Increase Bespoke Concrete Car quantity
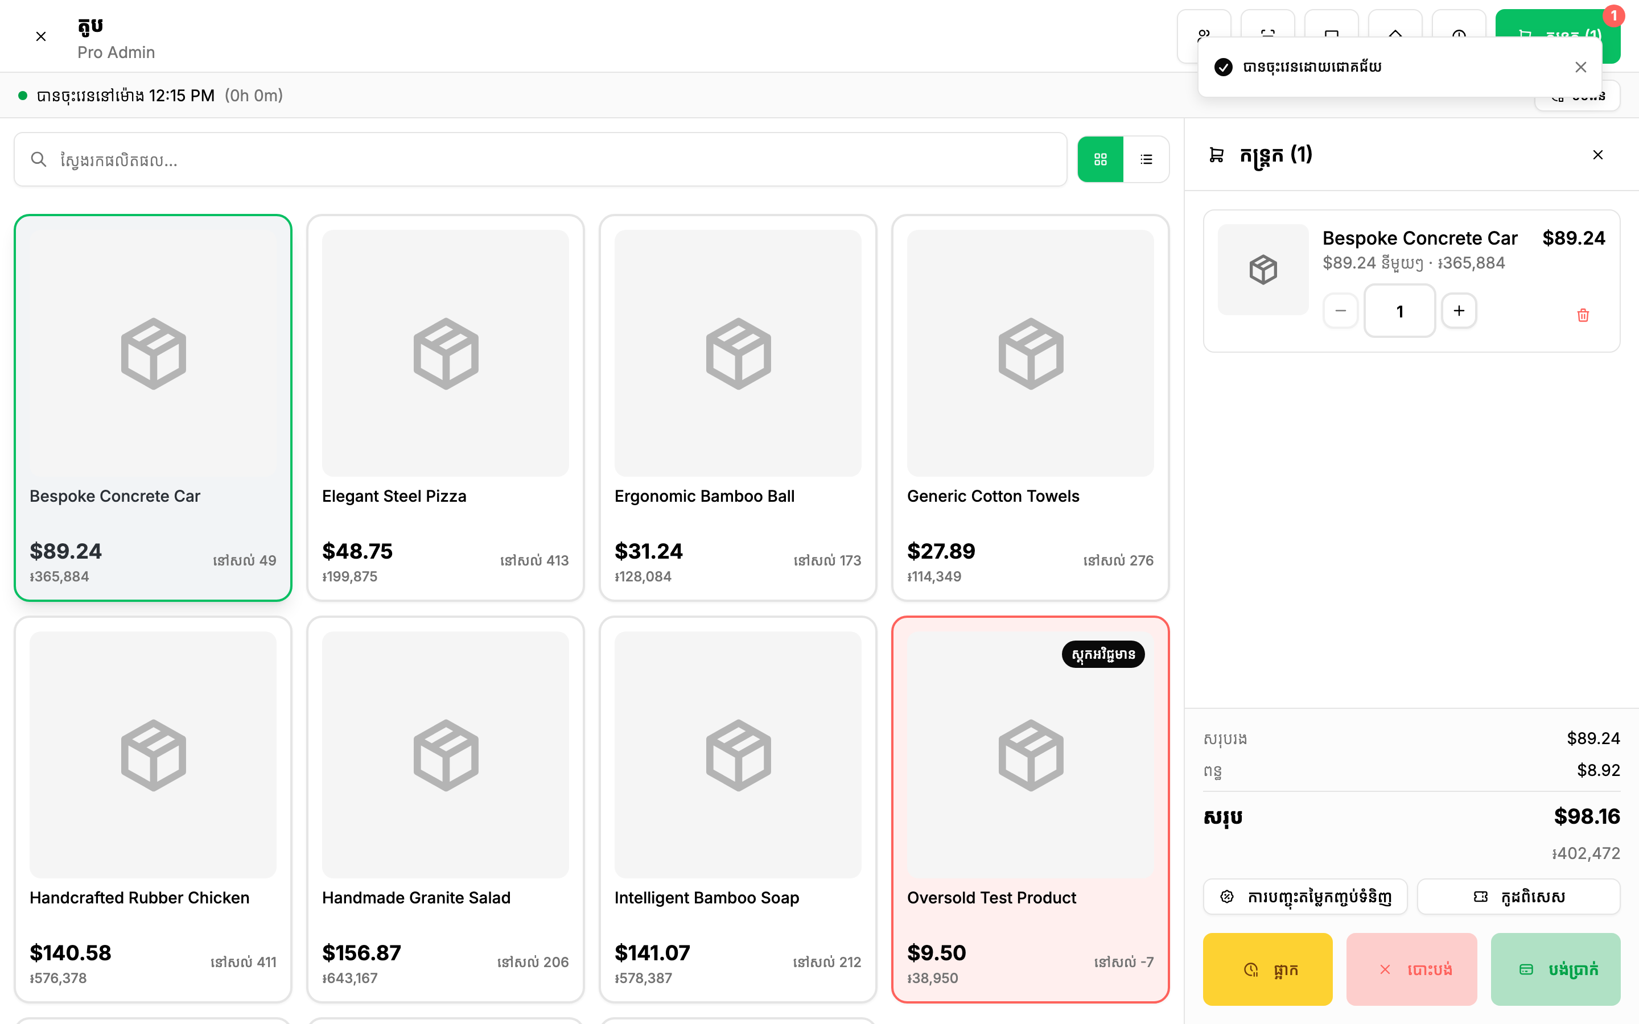Image resolution: width=1639 pixels, height=1024 pixels. point(1459,311)
